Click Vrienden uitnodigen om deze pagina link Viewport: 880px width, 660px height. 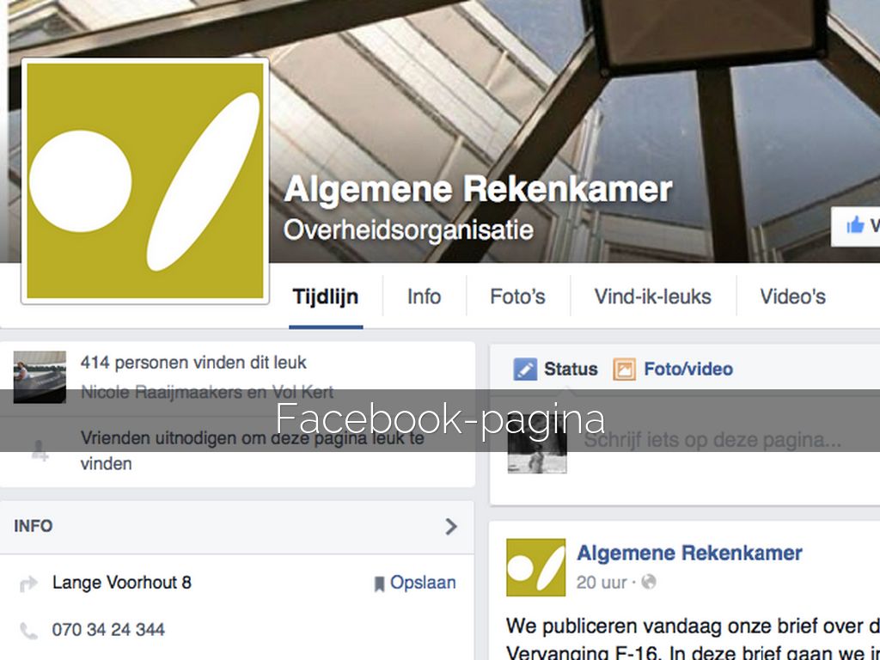coord(252,450)
